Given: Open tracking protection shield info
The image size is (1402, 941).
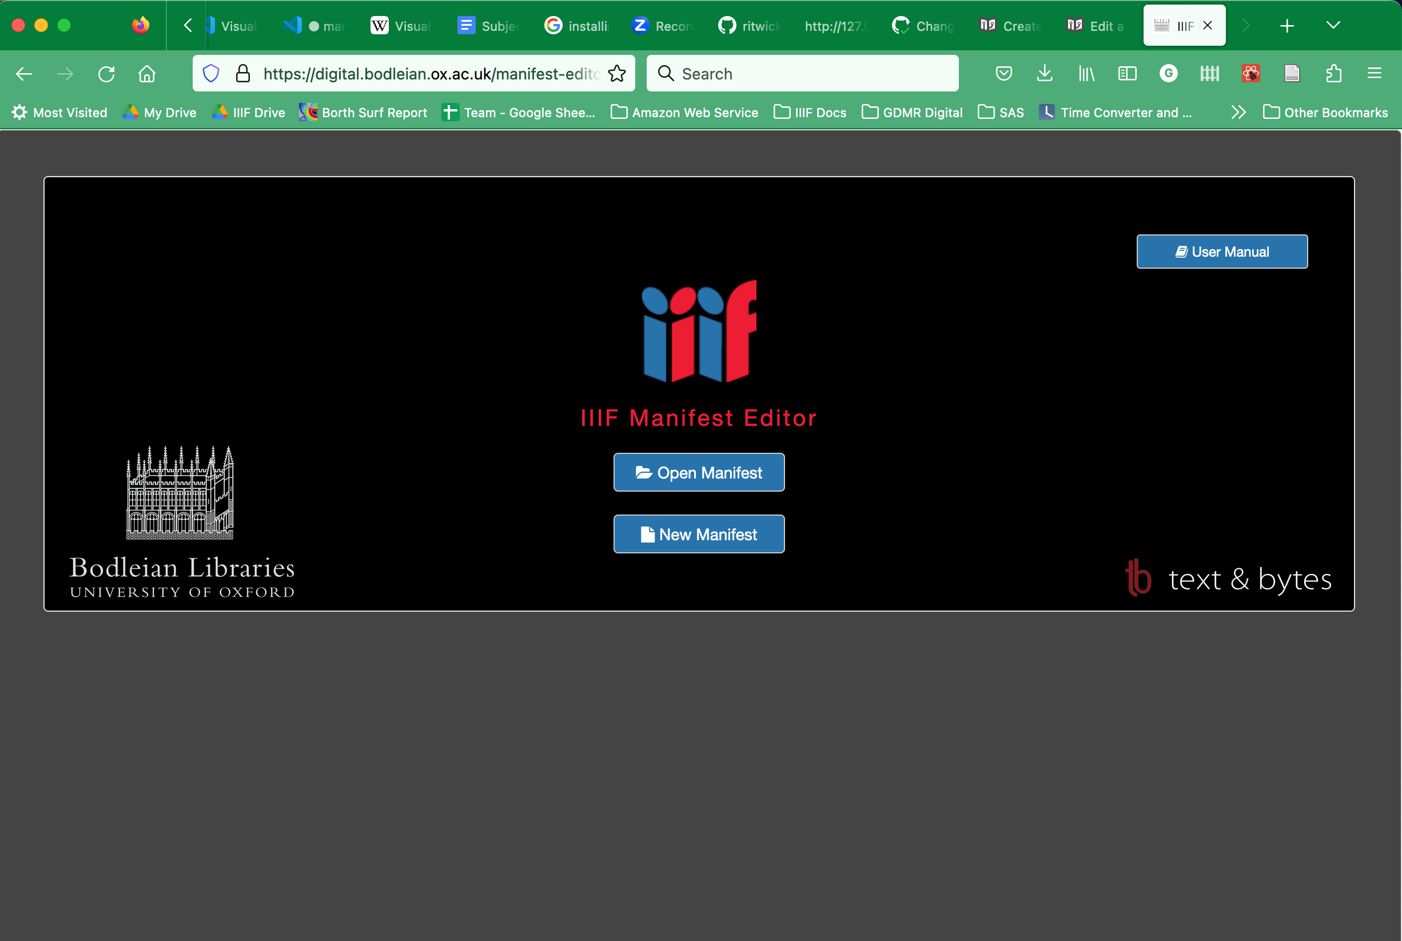Looking at the screenshot, I should [x=210, y=74].
